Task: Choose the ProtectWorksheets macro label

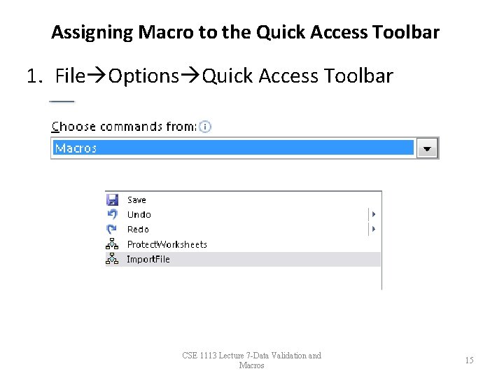Action: tap(167, 244)
